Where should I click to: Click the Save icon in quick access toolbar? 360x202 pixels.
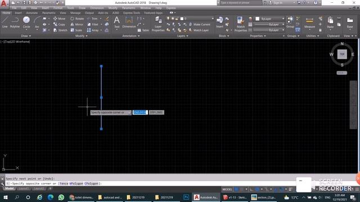pyautogui.click(x=24, y=3)
